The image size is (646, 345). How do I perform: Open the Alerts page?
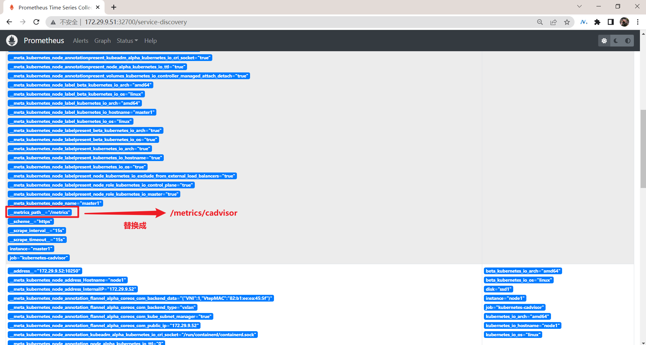81,40
